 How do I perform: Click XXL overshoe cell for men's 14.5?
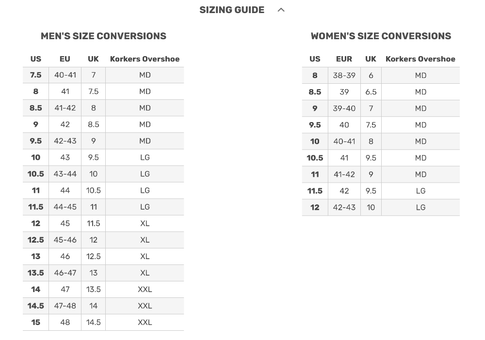(145, 306)
